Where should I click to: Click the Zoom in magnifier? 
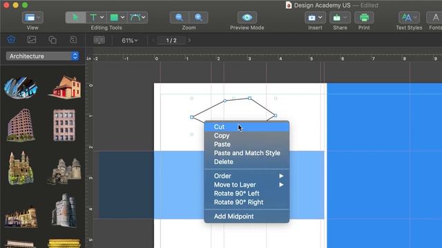click(198, 17)
